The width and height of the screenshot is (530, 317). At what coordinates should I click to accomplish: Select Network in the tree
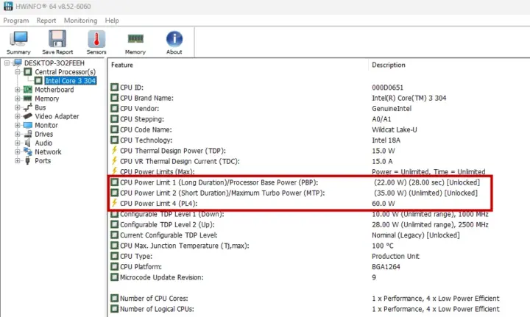click(48, 152)
